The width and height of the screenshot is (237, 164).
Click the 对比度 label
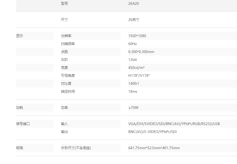point(66,83)
